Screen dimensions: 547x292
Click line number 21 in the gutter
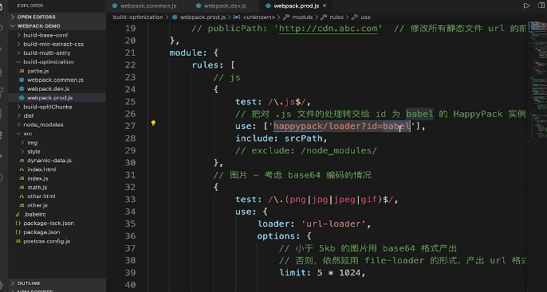point(130,53)
